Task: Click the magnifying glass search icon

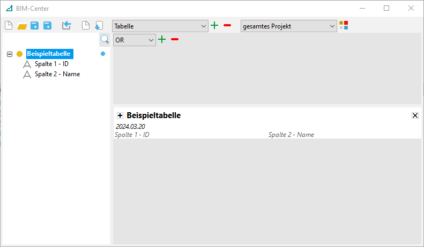Action: point(105,39)
